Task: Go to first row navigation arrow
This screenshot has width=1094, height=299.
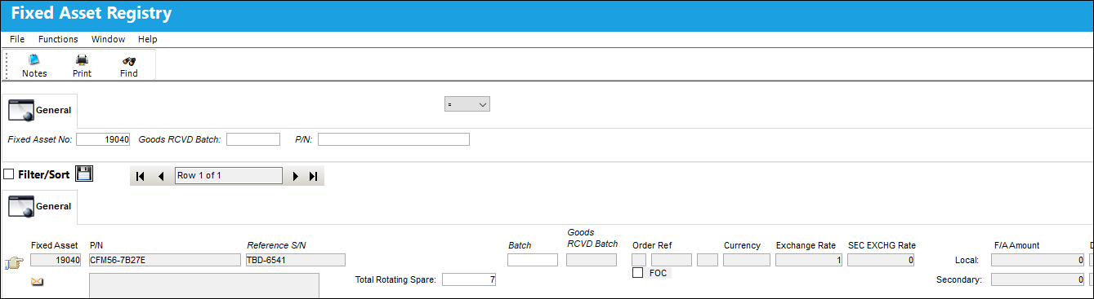Action: (140, 176)
